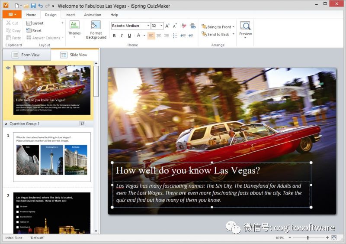Select question 1 slide thumbnail
Screen dimensions: 346x244
click(x=52, y=157)
